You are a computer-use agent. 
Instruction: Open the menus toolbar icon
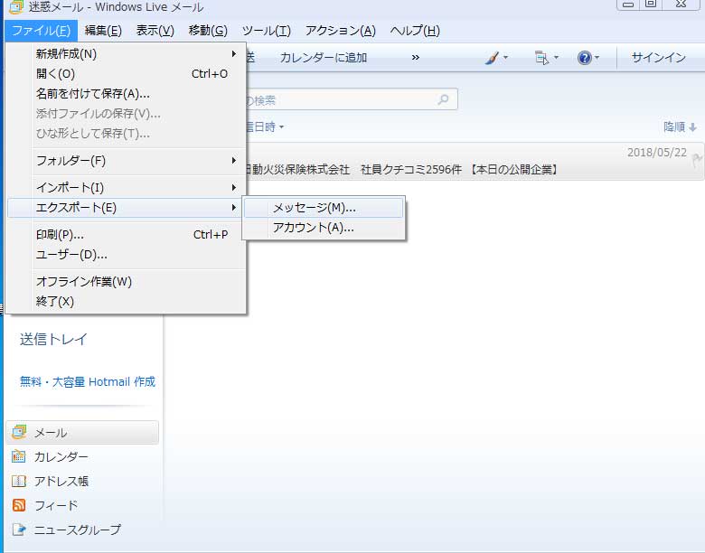click(x=542, y=58)
